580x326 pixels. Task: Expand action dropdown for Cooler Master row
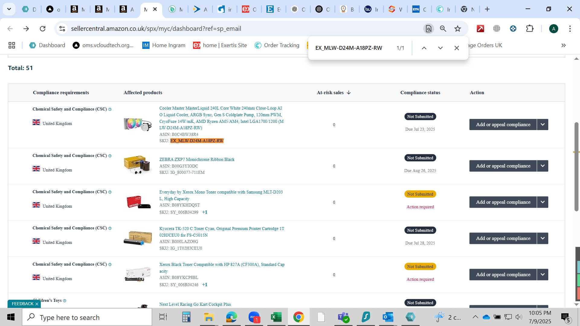pyautogui.click(x=543, y=124)
